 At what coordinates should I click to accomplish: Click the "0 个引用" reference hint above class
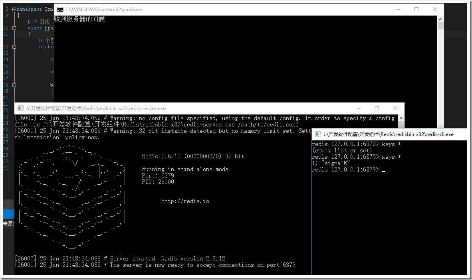(x=39, y=22)
